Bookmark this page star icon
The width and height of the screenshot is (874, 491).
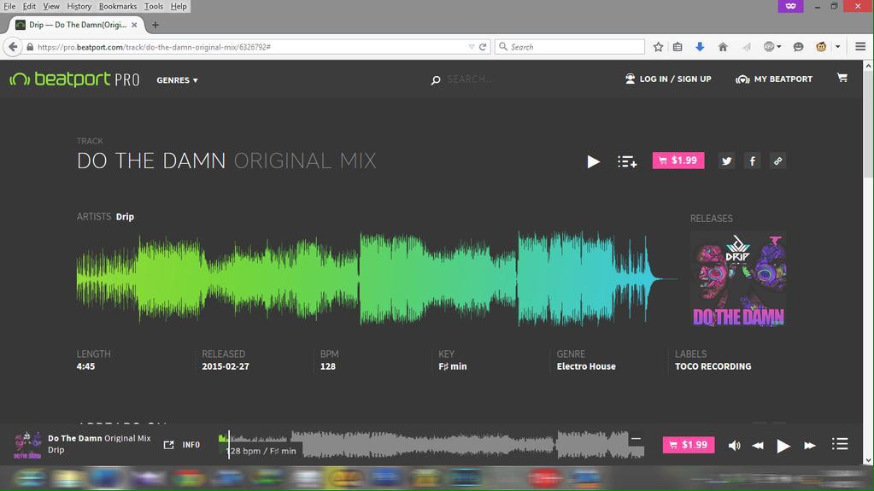(659, 47)
